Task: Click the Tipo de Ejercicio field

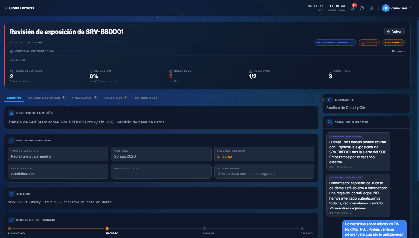Action: (58, 154)
